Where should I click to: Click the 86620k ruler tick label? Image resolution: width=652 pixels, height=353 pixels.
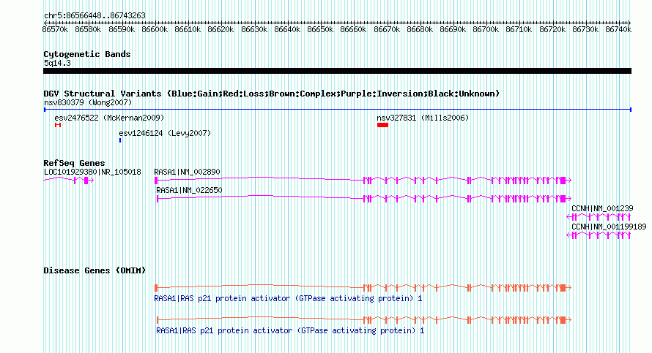point(221,30)
